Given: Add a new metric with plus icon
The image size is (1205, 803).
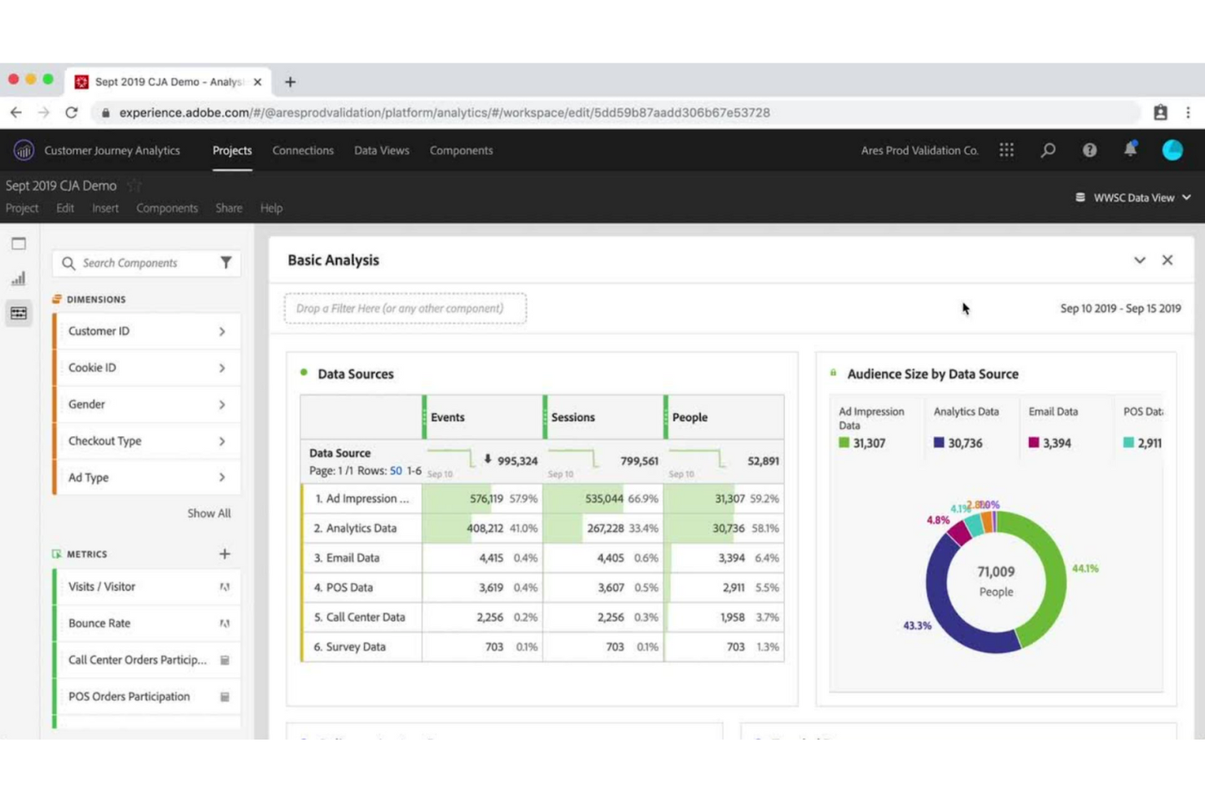Looking at the screenshot, I should click(x=225, y=554).
